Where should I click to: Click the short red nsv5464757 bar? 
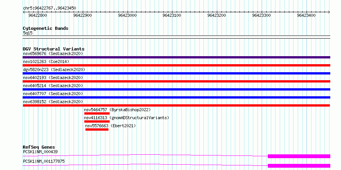(x=97, y=113)
